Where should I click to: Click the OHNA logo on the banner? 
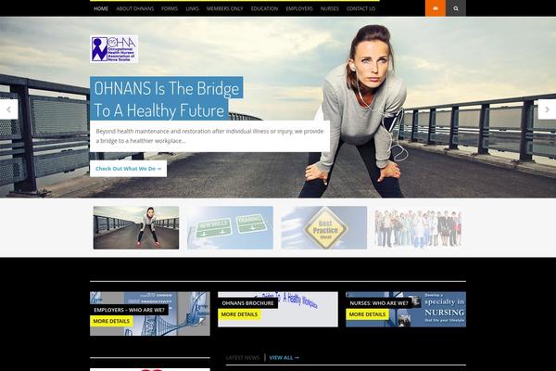[x=114, y=49]
